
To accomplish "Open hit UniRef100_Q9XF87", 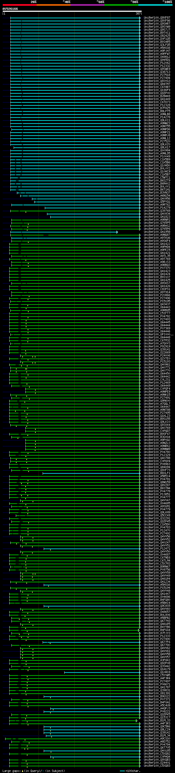I will pyautogui.click(x=157, y=18).
